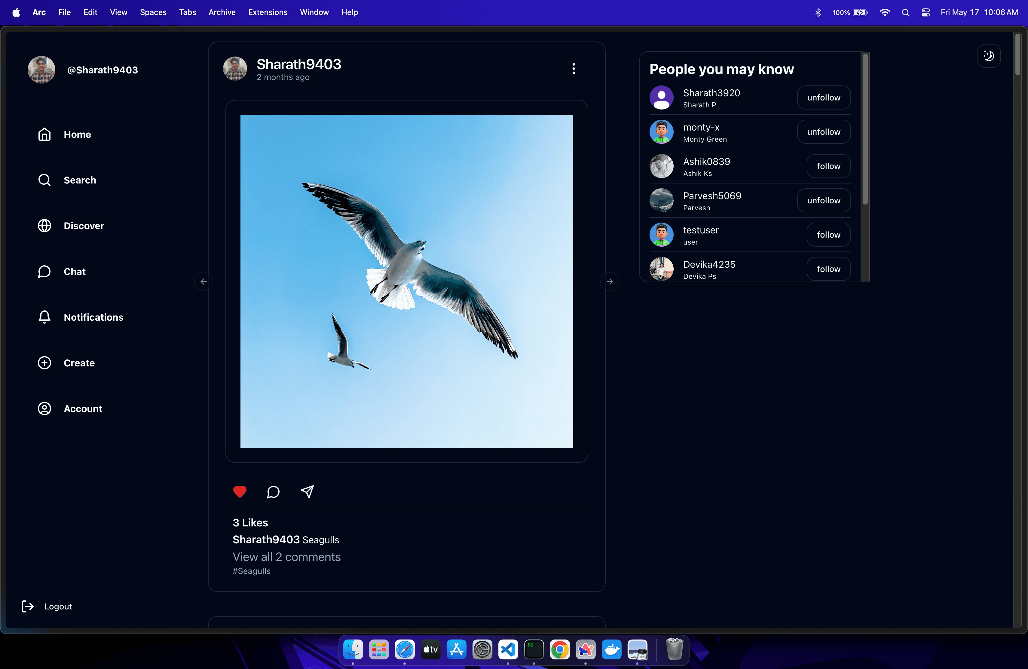Follow Ashik0839
The image size is (1028, 669).
click(x=828, y=166)
